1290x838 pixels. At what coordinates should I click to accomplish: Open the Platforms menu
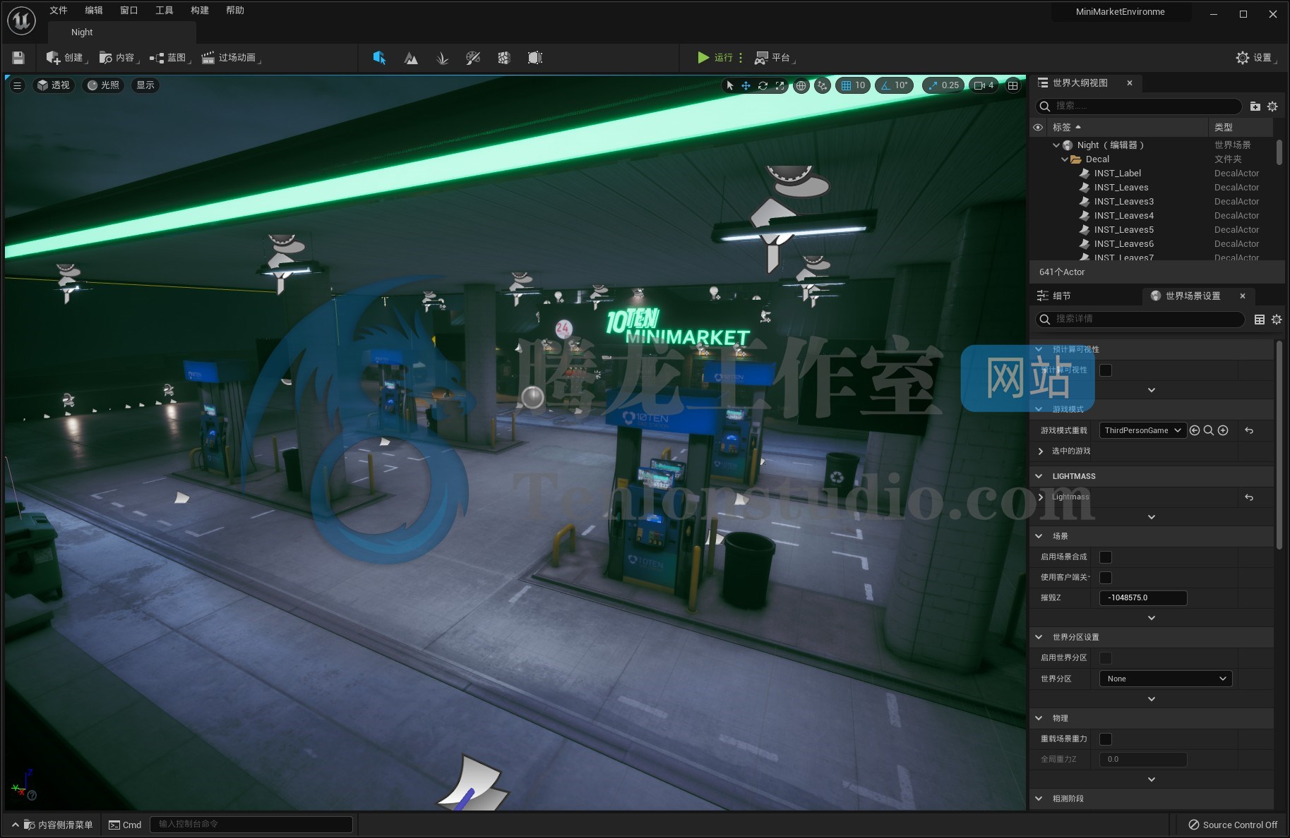[775, 58]
